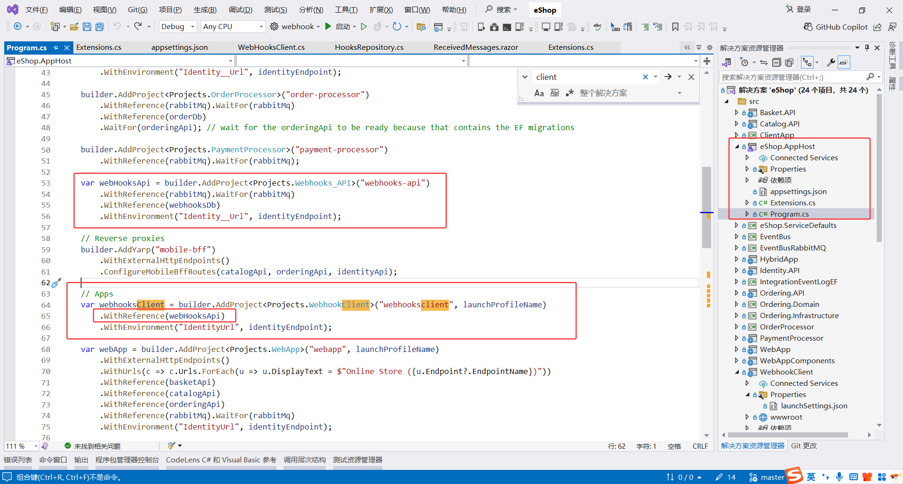Switch to the Git 更改 panel tab

(x=804, y=446)
